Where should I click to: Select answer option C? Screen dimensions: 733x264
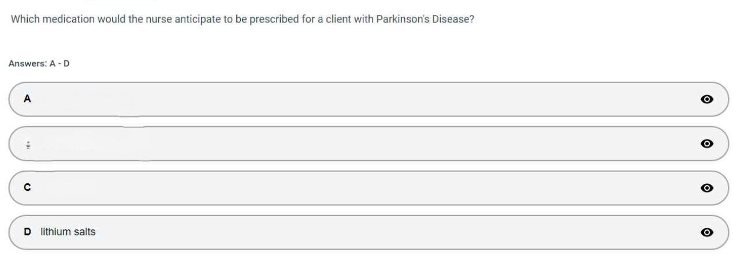[347, 188]
